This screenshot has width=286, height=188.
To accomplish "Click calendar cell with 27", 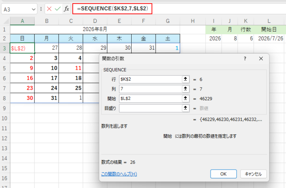I will (x=47, y=48).
